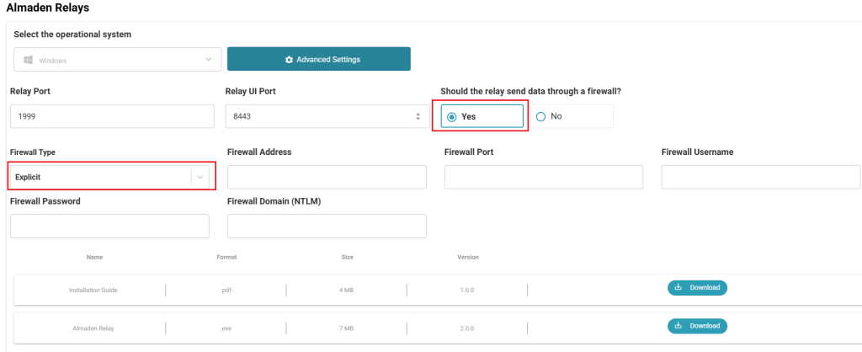Click the Relay UI Port stepper arrows
Screen dimensions: 862x352
click(x=418, y=116)
